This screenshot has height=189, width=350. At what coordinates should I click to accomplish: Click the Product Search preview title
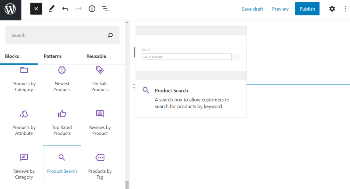point(172,90)
